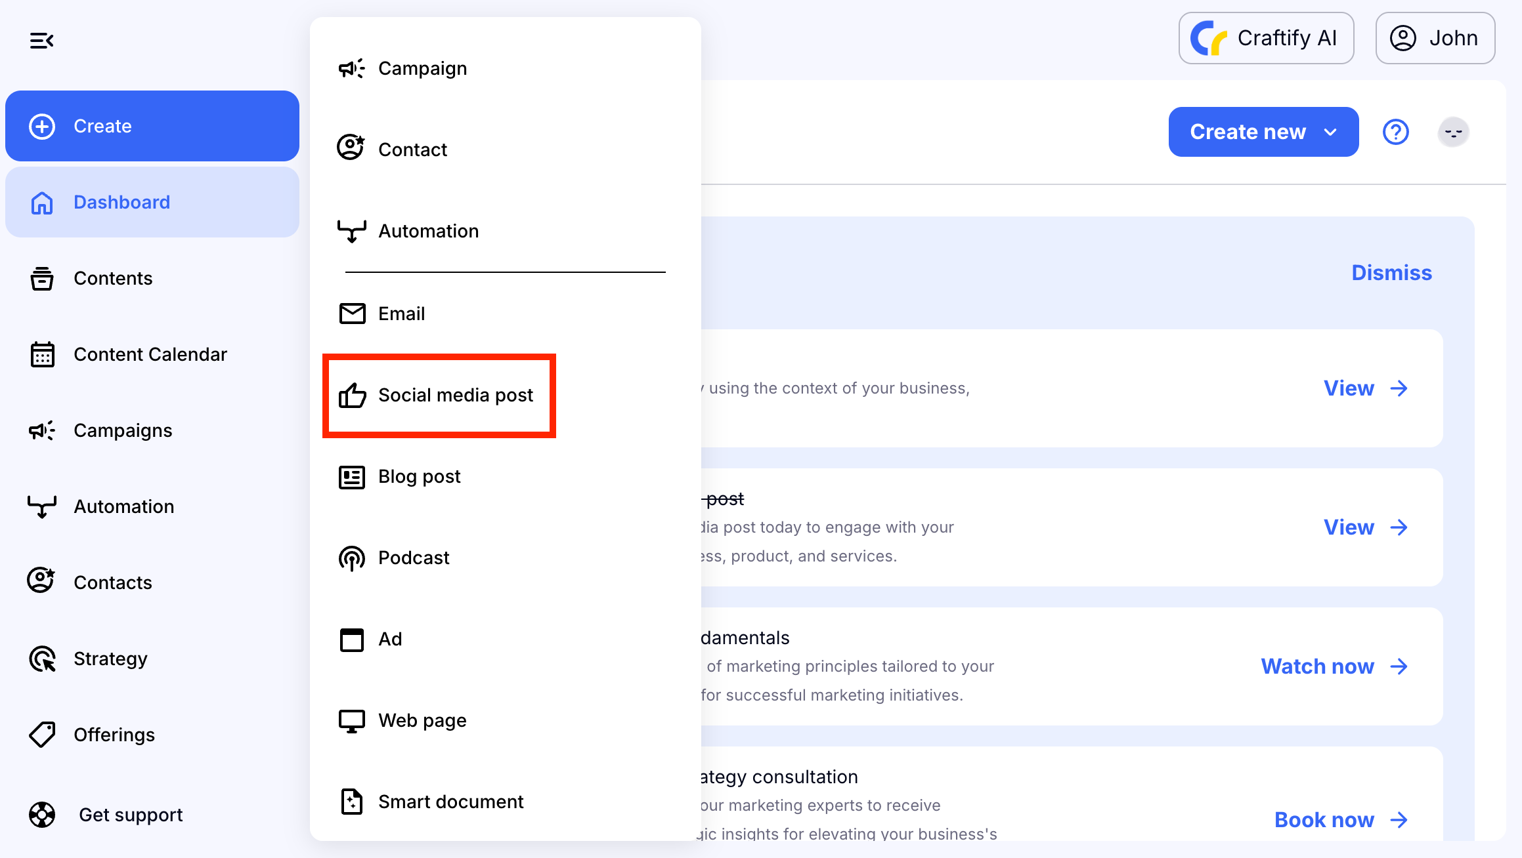Screen dimensions: 1522x858
Task: Click the sleepy face avatar icon
Action: (1453, 132)
